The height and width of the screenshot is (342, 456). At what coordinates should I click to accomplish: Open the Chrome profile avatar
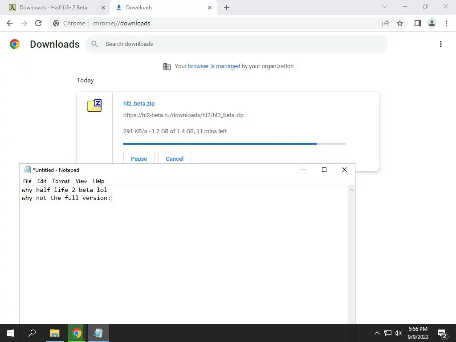point(432,23)
